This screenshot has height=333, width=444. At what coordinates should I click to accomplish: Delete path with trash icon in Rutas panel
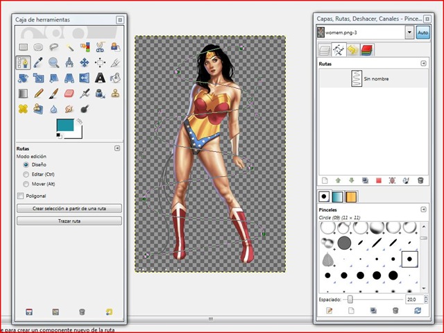pos(420,180)
